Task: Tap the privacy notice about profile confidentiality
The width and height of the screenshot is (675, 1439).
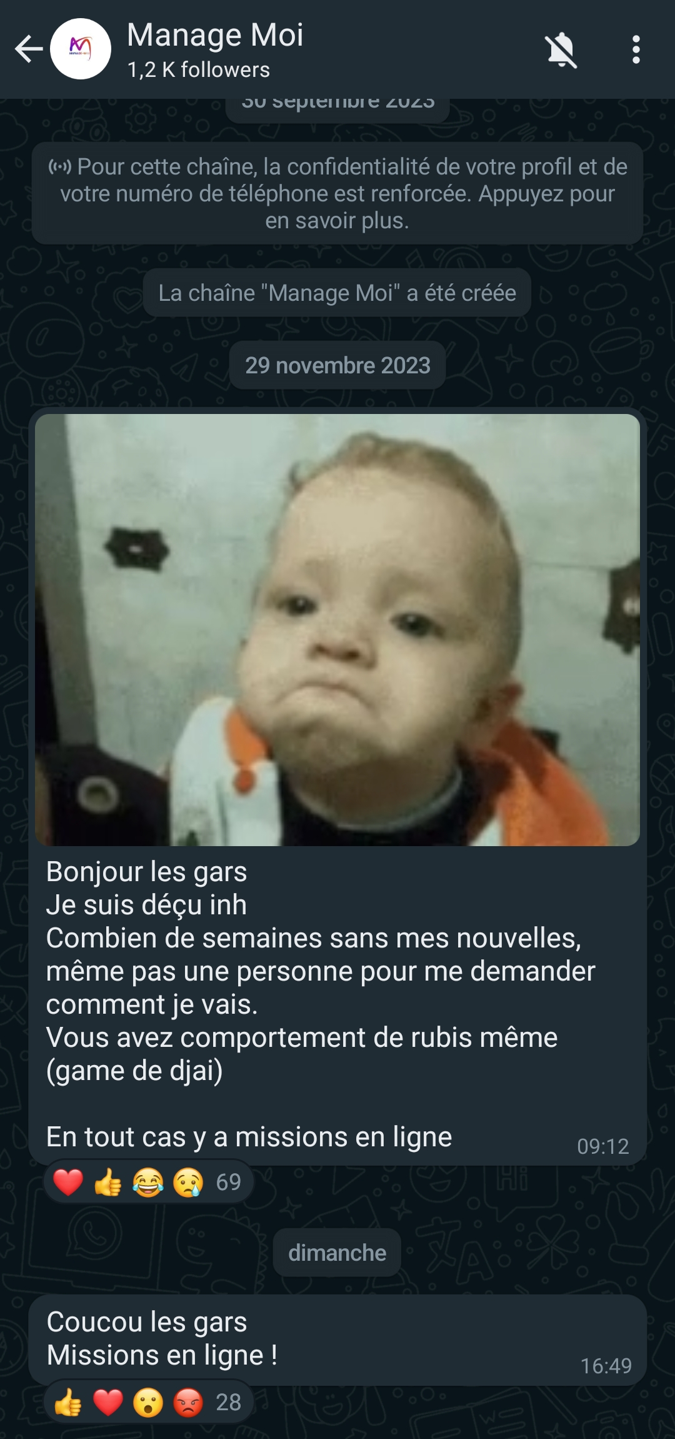Action: [337, 193]
